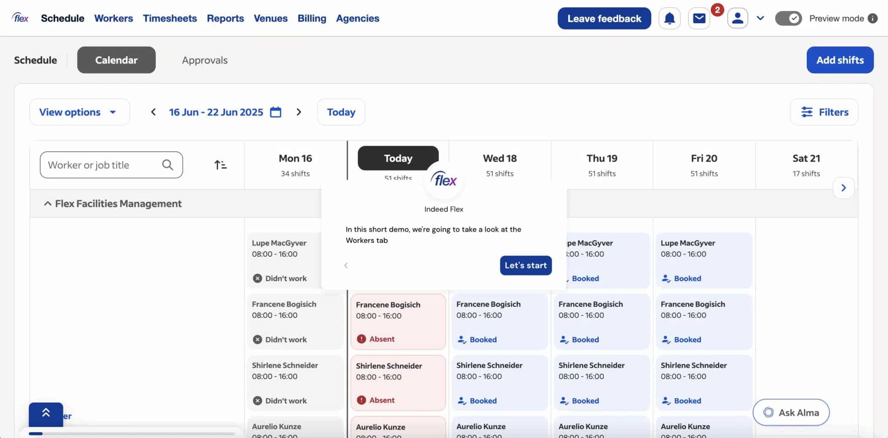The height and width of the screenshot is (438, 888).
Task: Open the notifications bell
Action: pyautogui.click(x=669, y=19)
